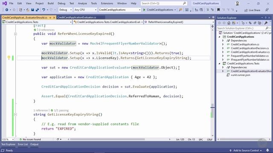
Task: Expand FrequentFlyerNumberValidator.cs node arrow
Action: point(223,56)
